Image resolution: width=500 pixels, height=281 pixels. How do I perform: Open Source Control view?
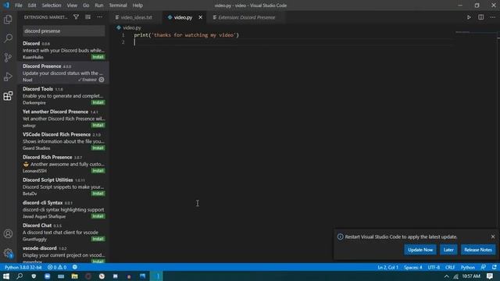pos(8,58)
